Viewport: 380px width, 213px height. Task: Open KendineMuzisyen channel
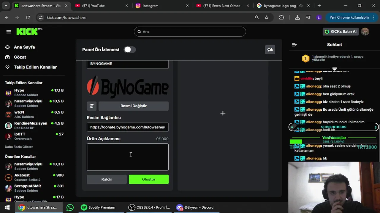[35, 125]
